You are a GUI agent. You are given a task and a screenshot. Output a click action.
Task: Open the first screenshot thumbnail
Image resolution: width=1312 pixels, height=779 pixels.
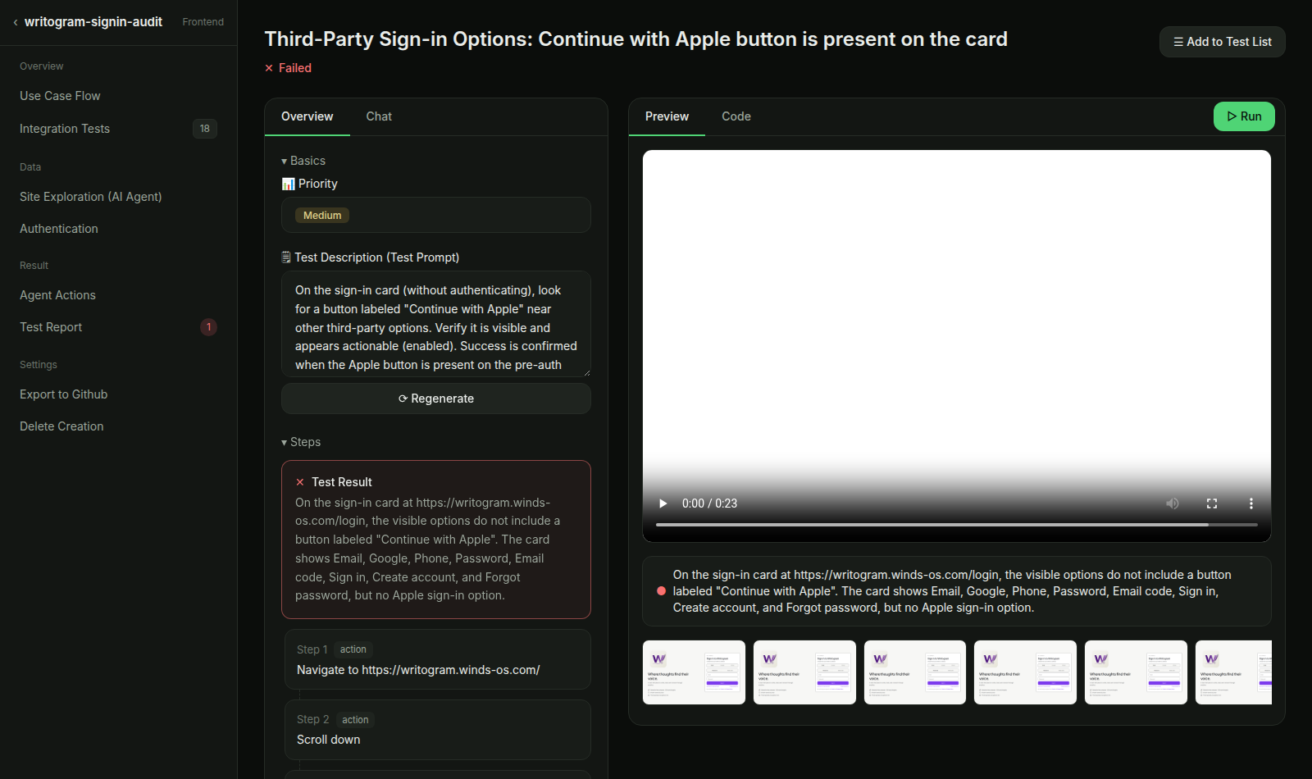695,672
